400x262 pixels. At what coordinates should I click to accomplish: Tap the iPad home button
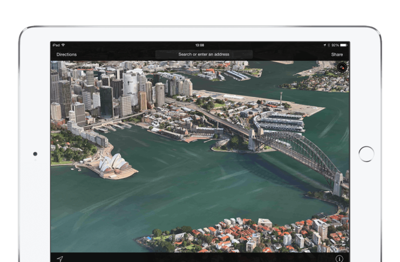point(367,154)
